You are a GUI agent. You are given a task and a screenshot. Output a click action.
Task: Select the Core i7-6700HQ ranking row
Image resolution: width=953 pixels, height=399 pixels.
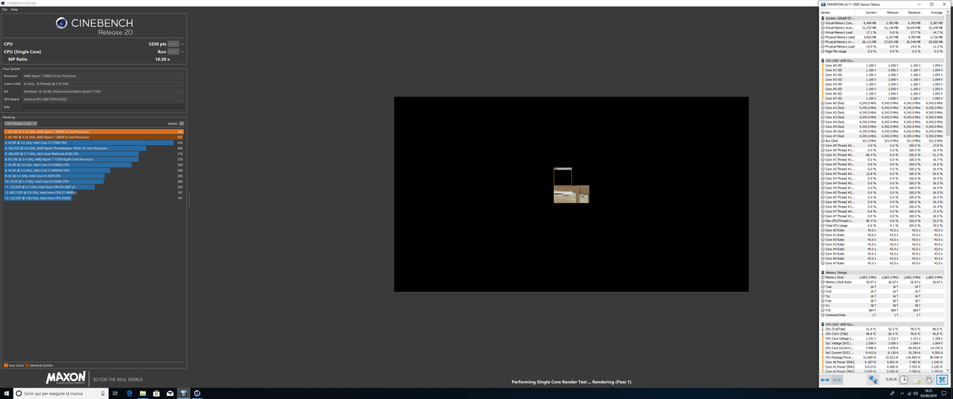(94, 165)
